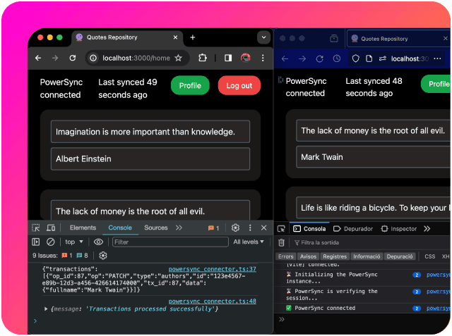This screenshot has width=452, height=336.
Task: Toggle the Registres filter
Action: pos(335,256)
